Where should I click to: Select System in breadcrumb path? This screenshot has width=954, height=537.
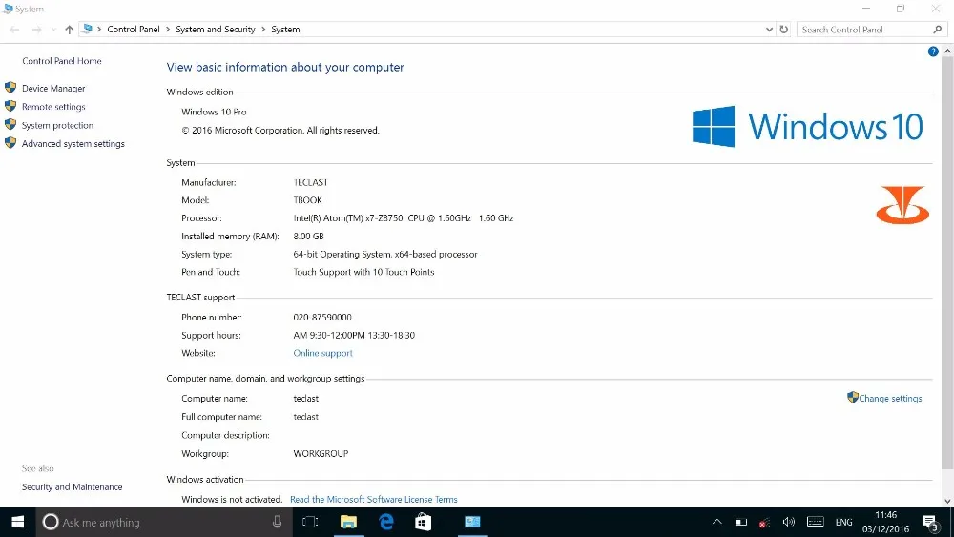click(285, 30)
